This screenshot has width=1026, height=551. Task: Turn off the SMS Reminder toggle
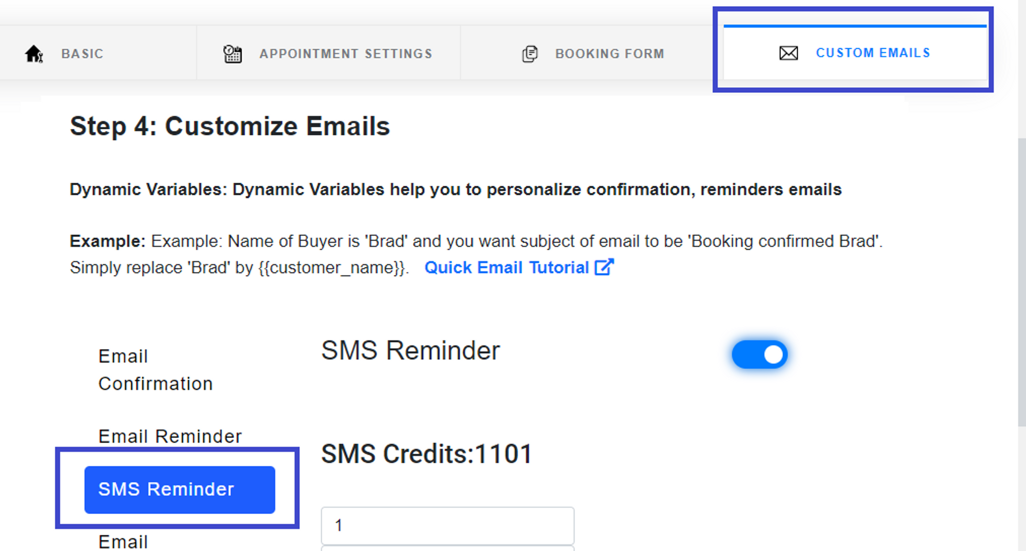[x=759, y=354]
